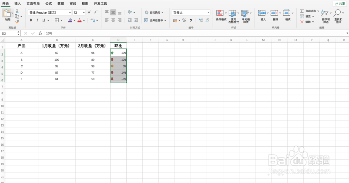Toggle italic formatting
This screenshot has width=349, height=183.
click(x=37, y=20)
